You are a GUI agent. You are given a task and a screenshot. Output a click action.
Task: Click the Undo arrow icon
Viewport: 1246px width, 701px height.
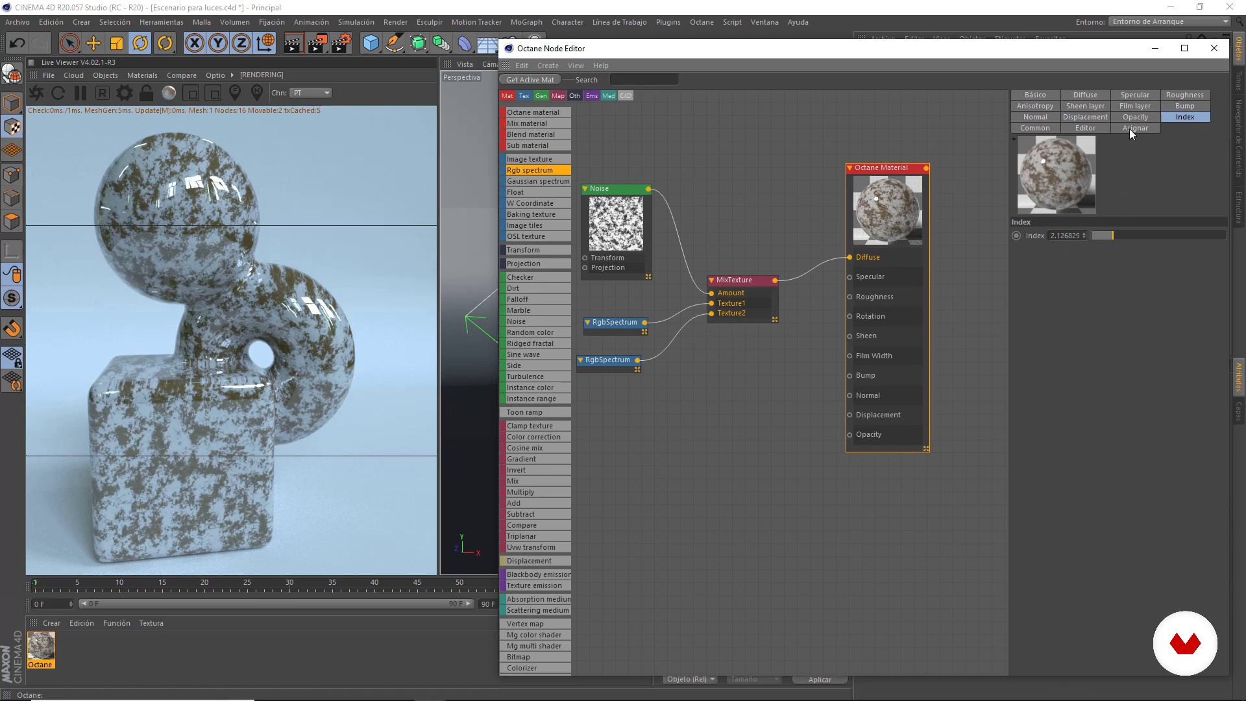pos(17,43)
